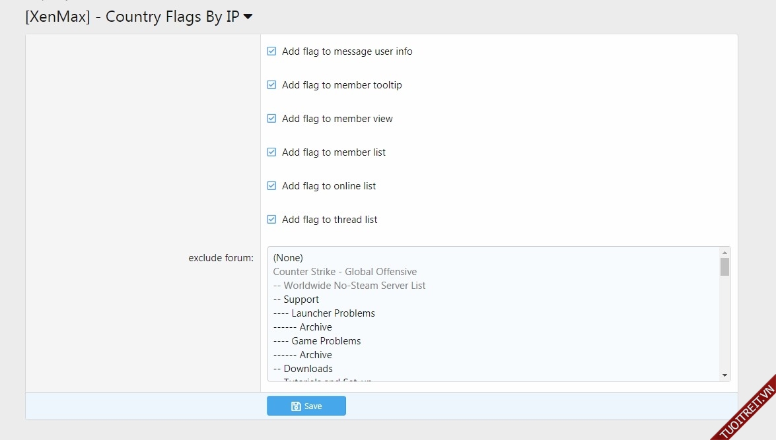Disable Add flag to thread list
The image size is (776, 440).
[271, 220]
